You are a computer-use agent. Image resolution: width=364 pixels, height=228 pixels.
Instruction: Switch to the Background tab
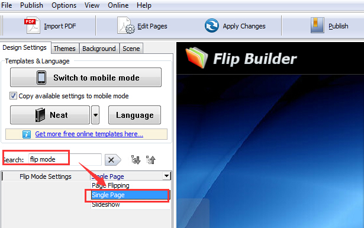99,49
